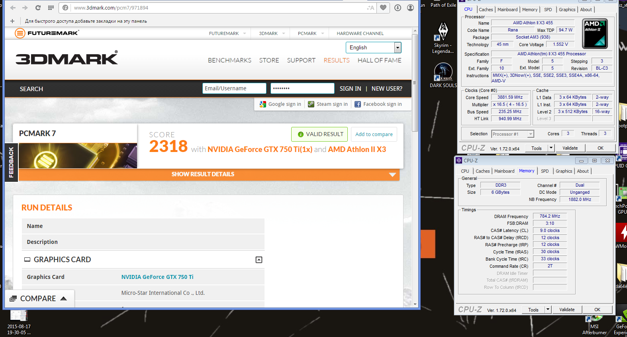The width and height of the screenshot is (627, 337).
Task: Switch to Graphics tab in lower CPU-Z
Action: coord(564,171)
